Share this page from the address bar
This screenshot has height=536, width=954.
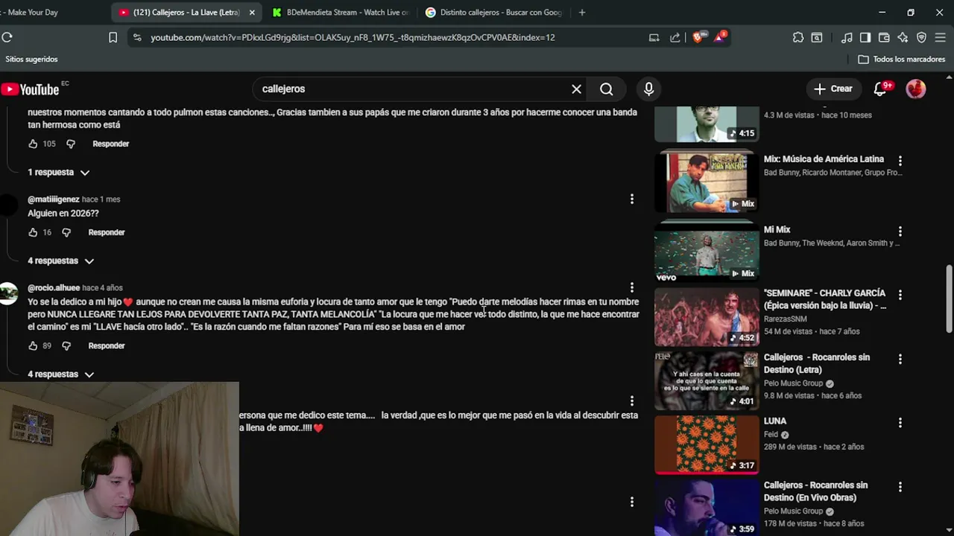click(x=675, y=37)
